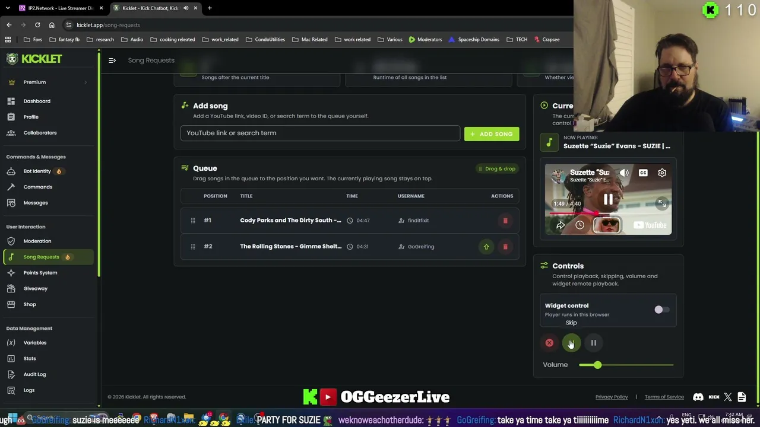Open the cooking related bookmarks folder

coord(173,40)
